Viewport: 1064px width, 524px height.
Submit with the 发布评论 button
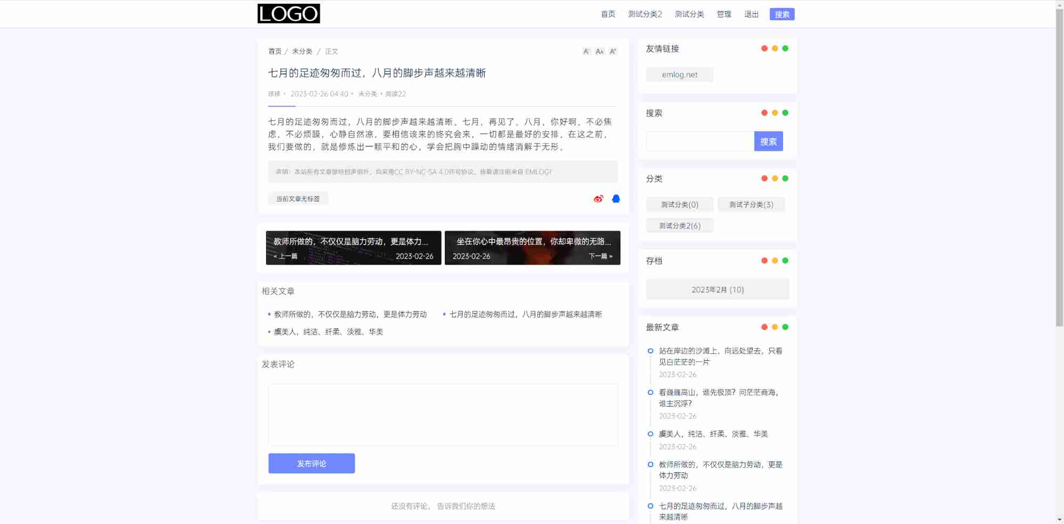(x=311, y=463)
